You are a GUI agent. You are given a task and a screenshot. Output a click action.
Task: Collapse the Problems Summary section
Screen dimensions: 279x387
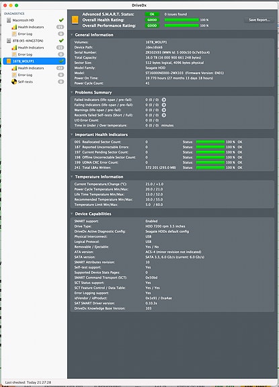tap(72, 92)
